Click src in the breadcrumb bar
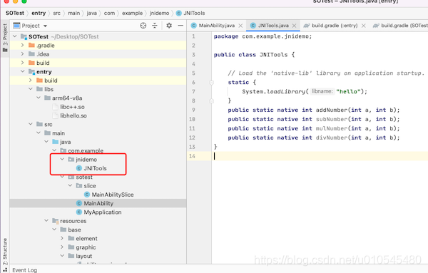428x273 pixels. coord(56,13)
